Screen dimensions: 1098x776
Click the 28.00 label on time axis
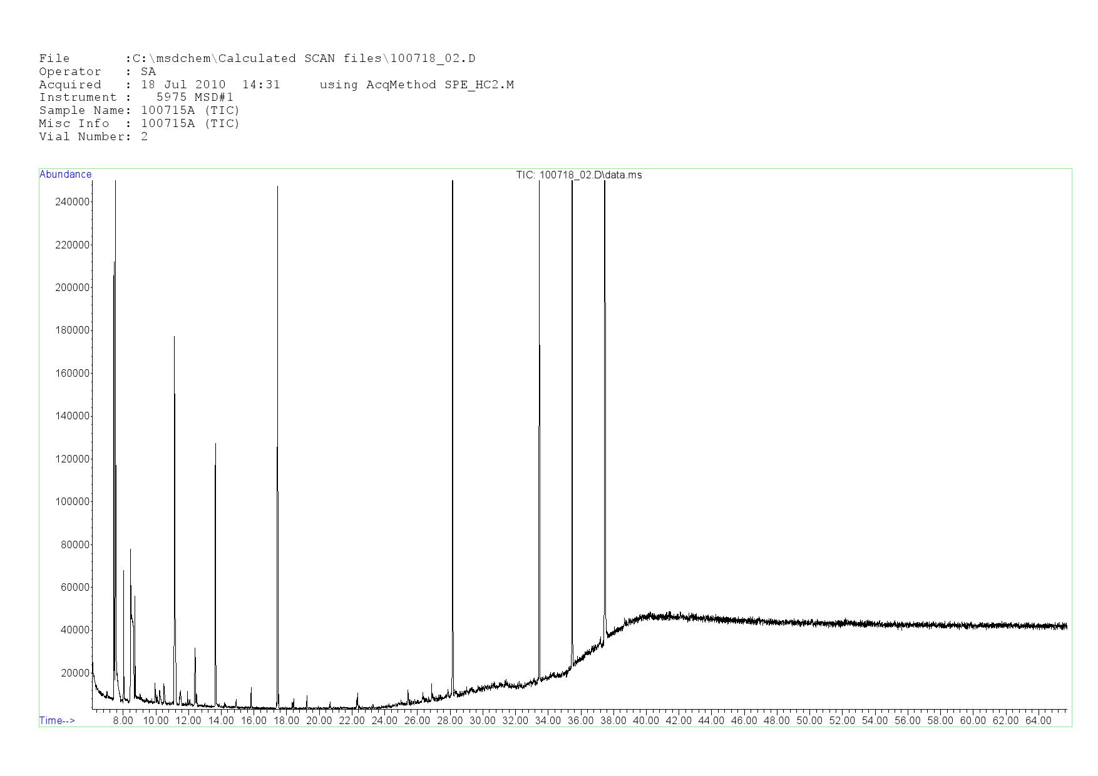coord(449,721)
